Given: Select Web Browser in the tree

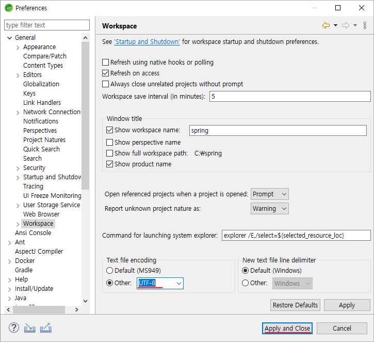Looking at the screenshot, I should [x=41, y=214].
